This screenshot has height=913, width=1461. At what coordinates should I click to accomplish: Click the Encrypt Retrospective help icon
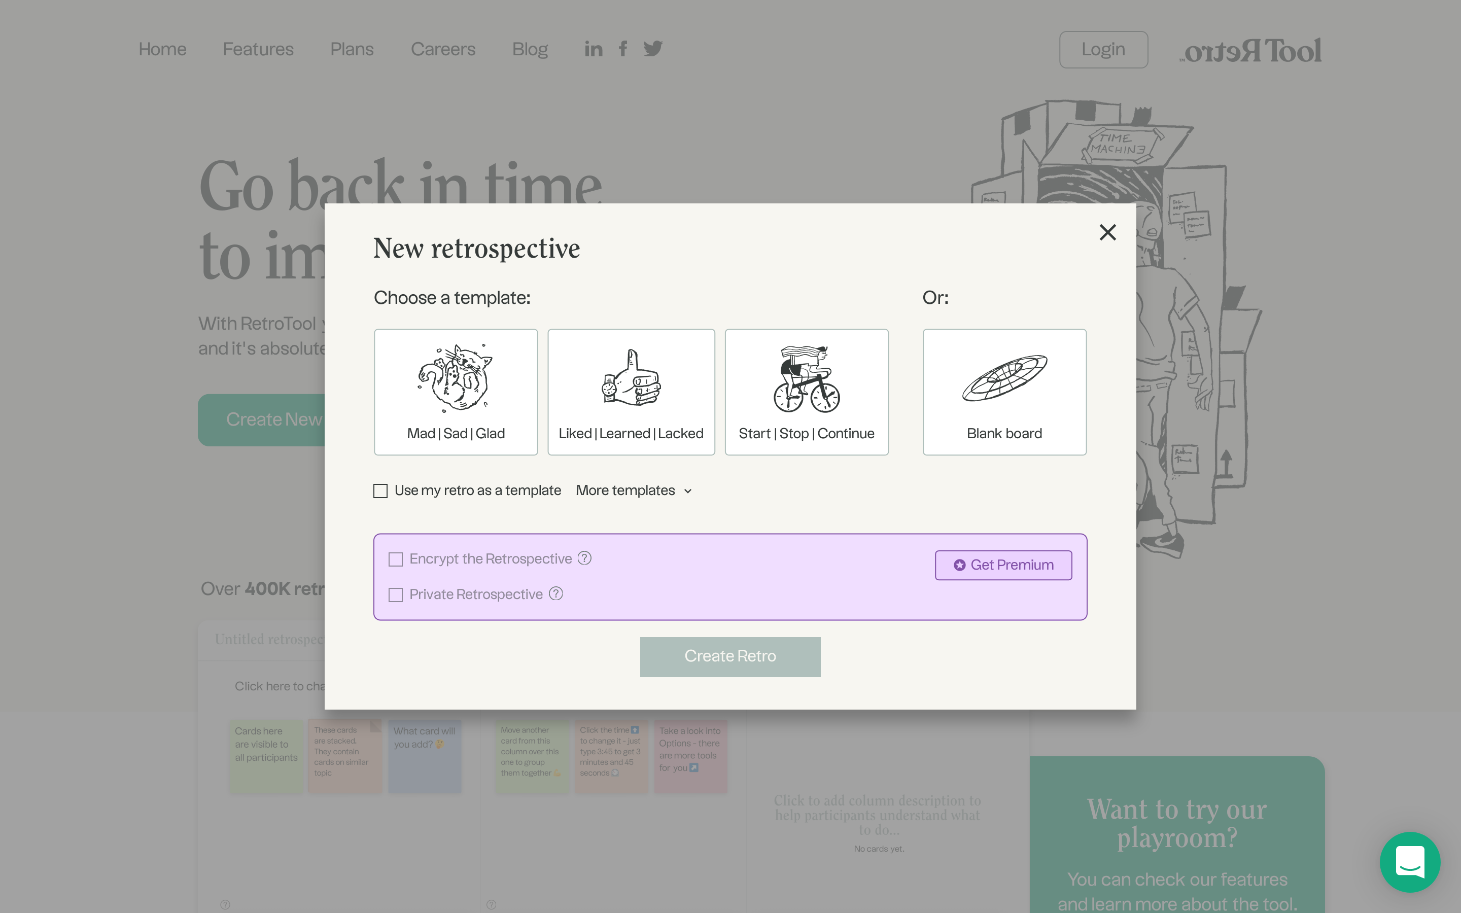coord(585,558)
